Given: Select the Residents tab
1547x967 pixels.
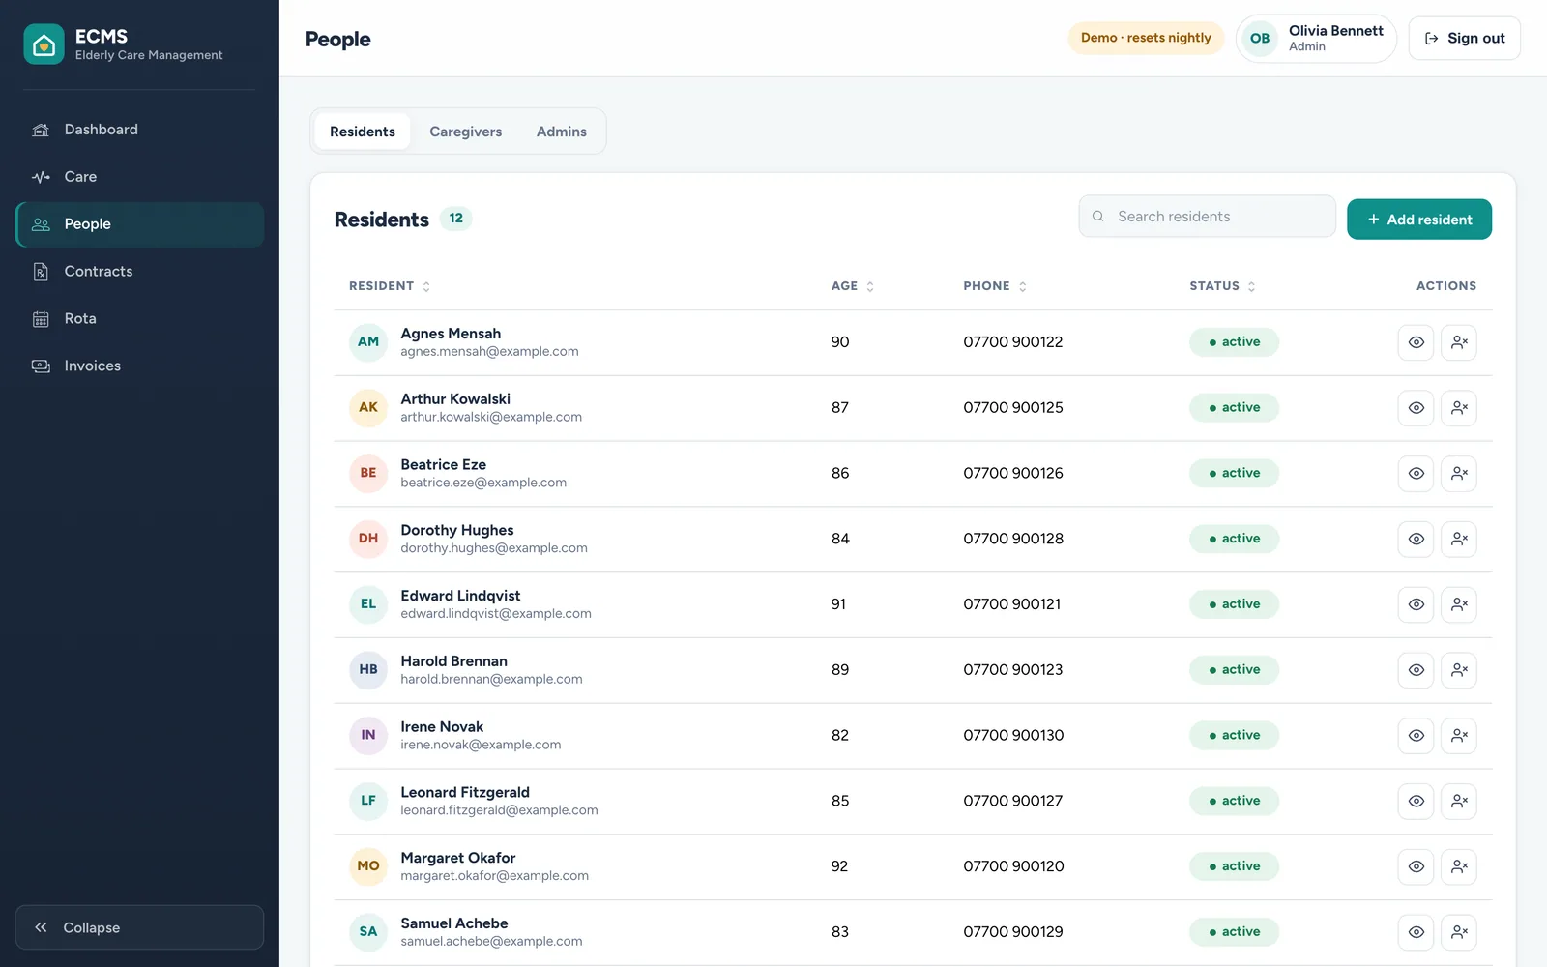Looking at the screenshot, I should (362, 132).
